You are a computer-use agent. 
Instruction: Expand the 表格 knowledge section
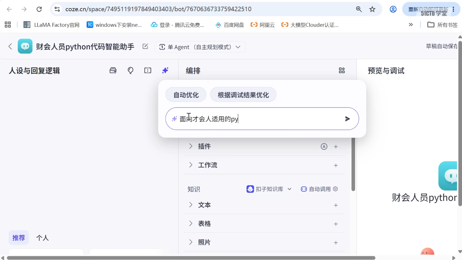pos(191,224)
